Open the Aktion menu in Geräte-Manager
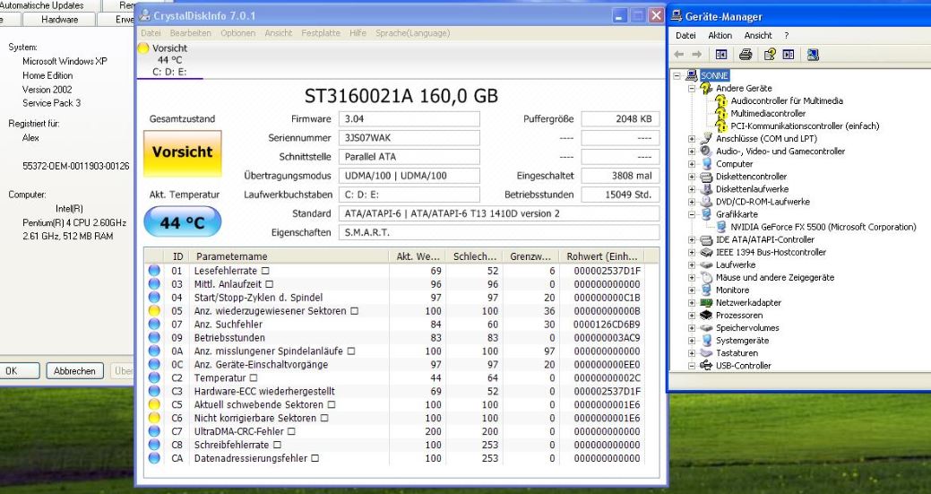Image resolution: width=931 pixels, height=494 pixels. point(720,36)
